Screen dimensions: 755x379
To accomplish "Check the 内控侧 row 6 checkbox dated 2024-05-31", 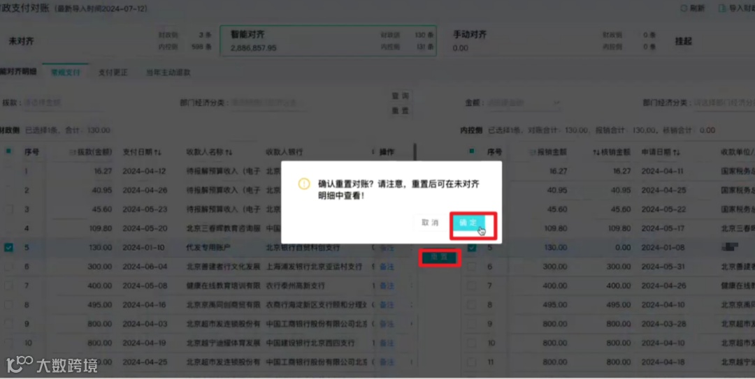I will tap(472, 267).
